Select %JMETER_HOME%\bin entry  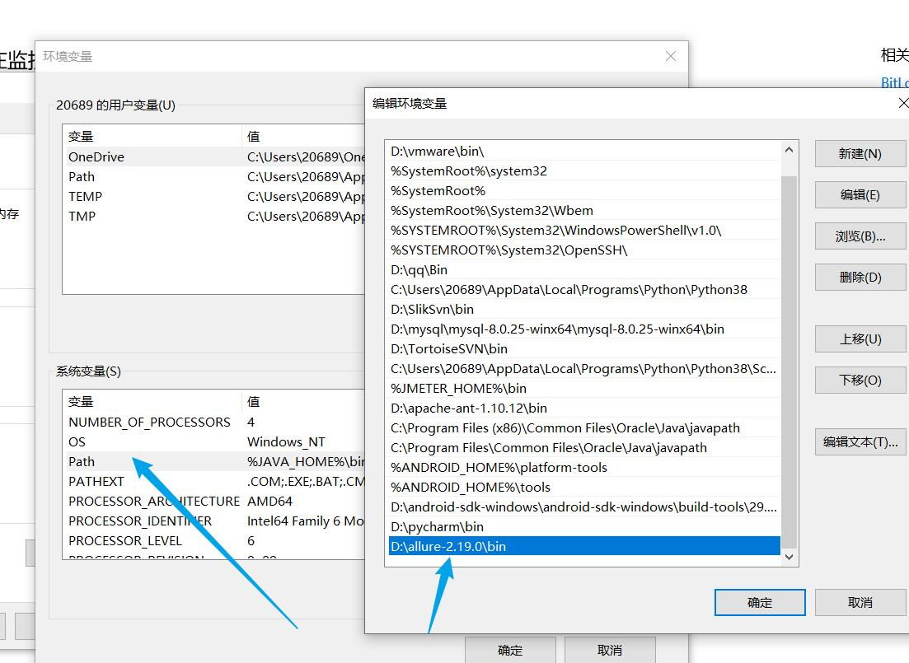pos(584,388)
